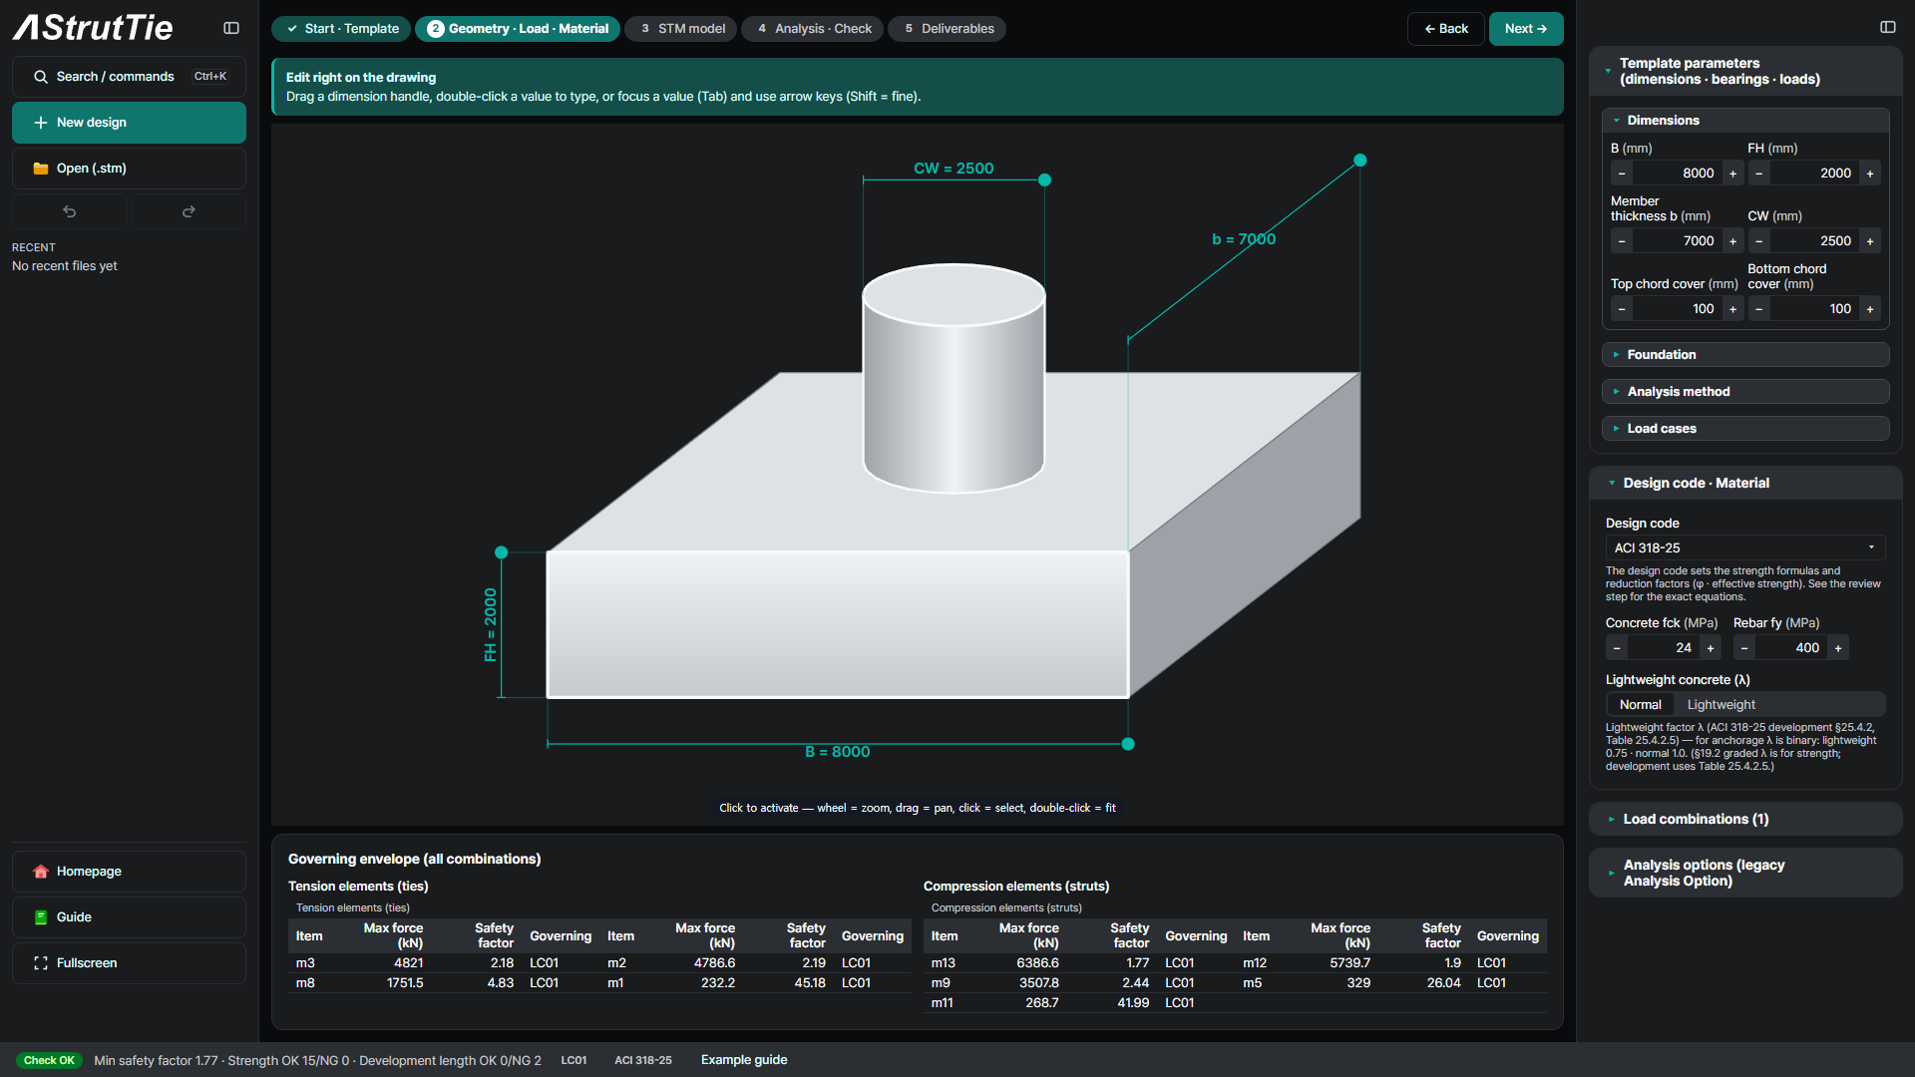Screen dimensions: 1915x1077
Task: Open the Example guide link
Action: [x=744, y=1060]
